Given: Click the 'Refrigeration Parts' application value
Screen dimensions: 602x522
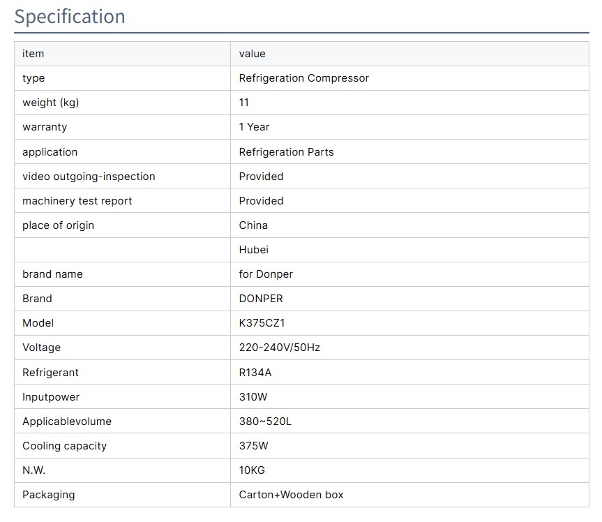Looking at the screenshot, I should point(286,152).
